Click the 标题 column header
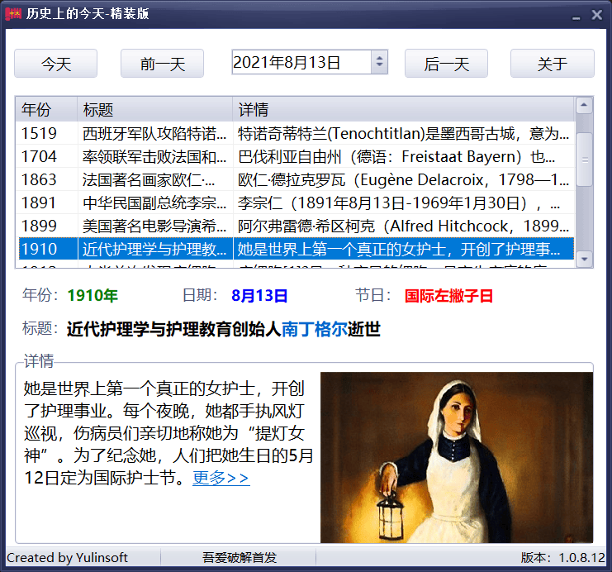 (x=154, y=110)
